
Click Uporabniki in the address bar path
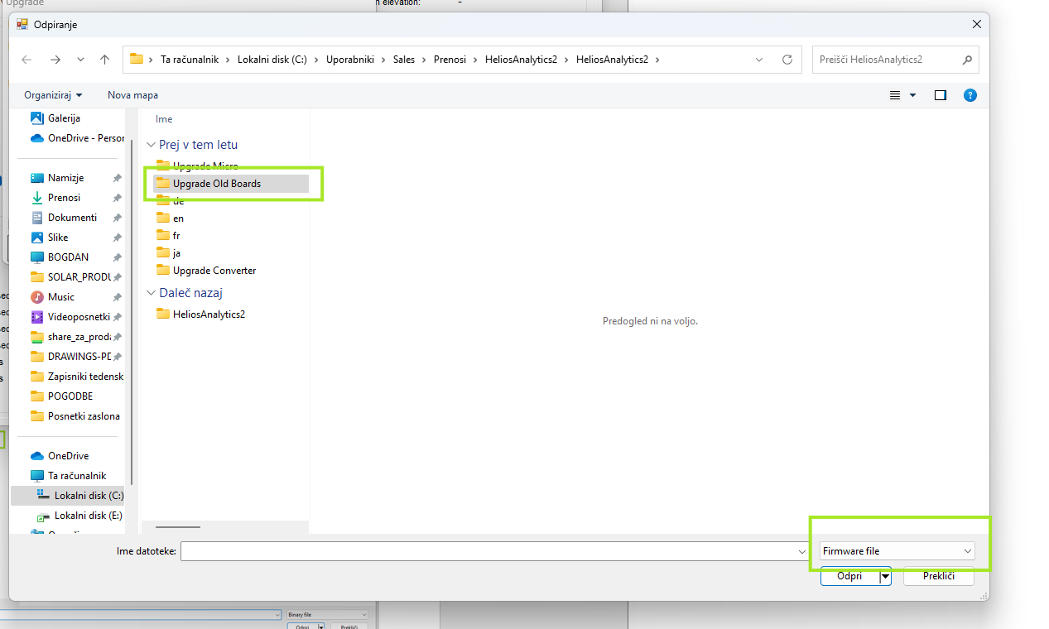point(350,60)
